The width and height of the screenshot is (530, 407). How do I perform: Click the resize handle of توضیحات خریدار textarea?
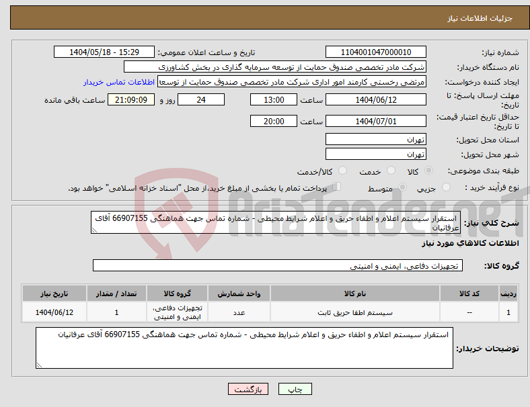[x=39, y=365]
